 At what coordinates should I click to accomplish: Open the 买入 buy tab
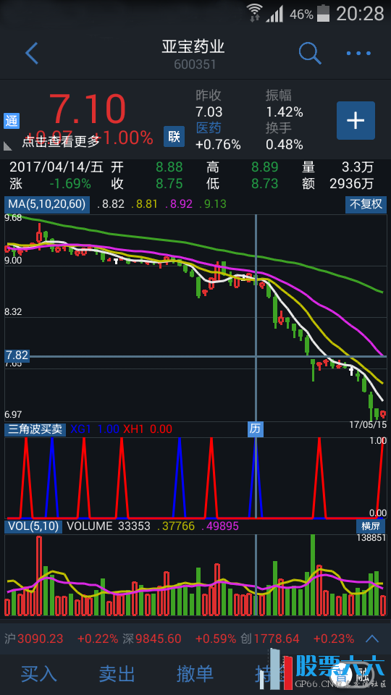coord(39,674)
